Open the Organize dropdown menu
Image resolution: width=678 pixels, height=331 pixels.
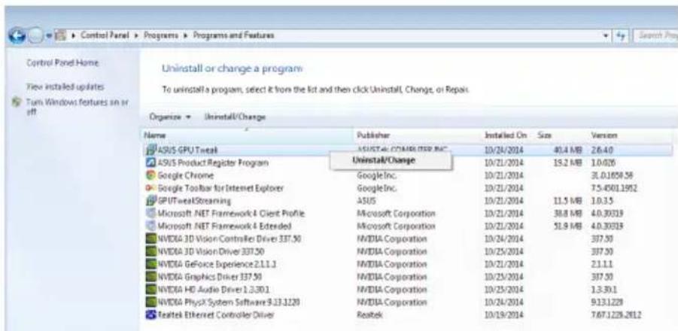click(170, 117)
